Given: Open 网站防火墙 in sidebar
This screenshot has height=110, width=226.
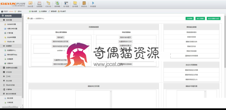Looking at the screenshot, I should pyautogui.click(x=11, y=42).
